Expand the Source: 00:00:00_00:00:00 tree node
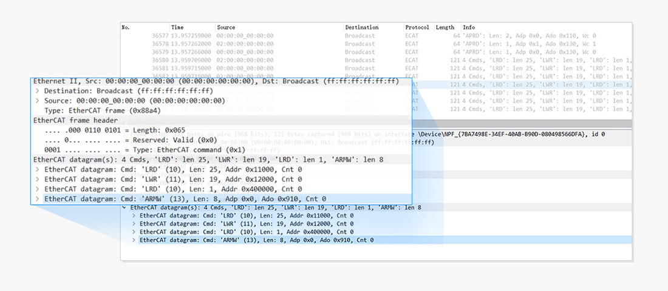 (x=37, y=101)
